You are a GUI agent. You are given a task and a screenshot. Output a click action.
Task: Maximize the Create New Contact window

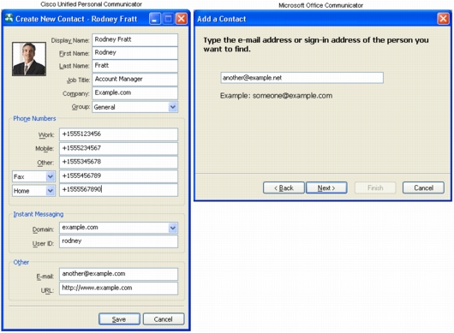168,19
